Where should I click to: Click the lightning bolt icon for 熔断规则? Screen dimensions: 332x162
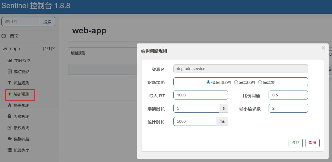[10, 94]
